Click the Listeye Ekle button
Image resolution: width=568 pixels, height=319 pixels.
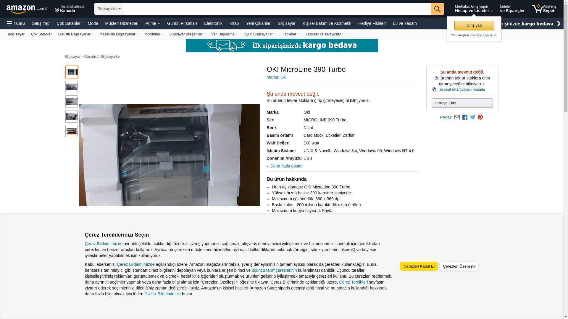pos(462,103)
